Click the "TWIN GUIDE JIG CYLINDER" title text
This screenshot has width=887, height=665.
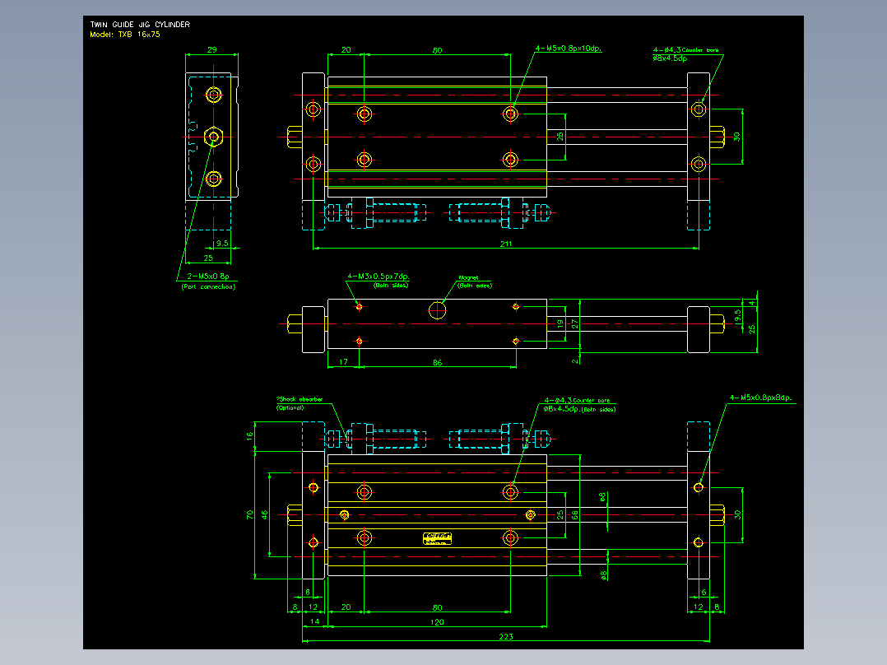(140, 25)
